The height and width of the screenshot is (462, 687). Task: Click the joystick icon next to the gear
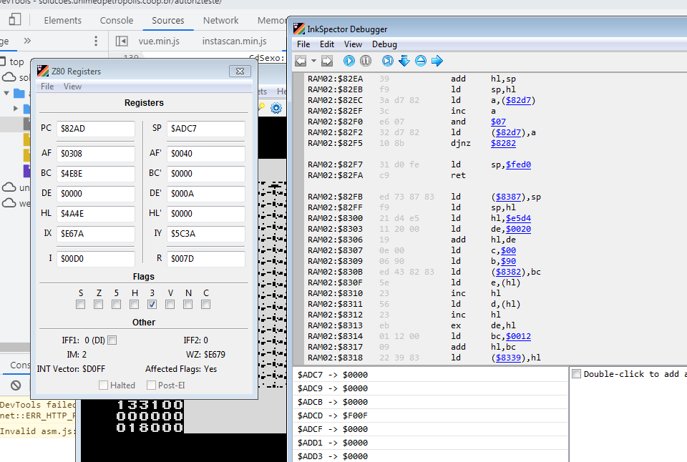[262, 107]
